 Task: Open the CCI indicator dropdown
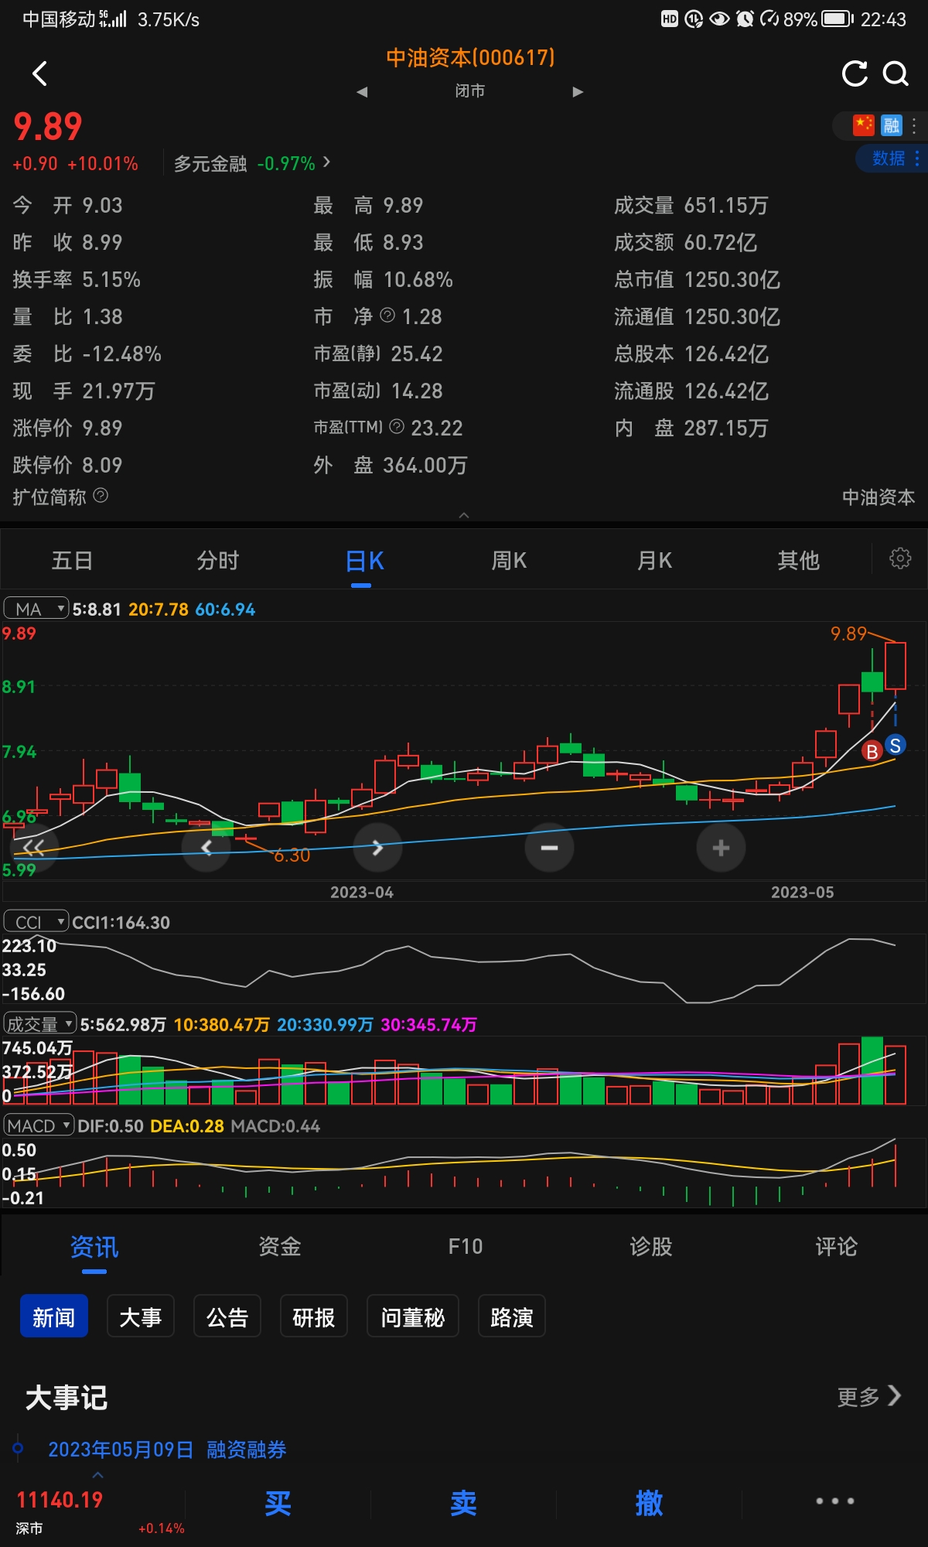click(36, 922)
